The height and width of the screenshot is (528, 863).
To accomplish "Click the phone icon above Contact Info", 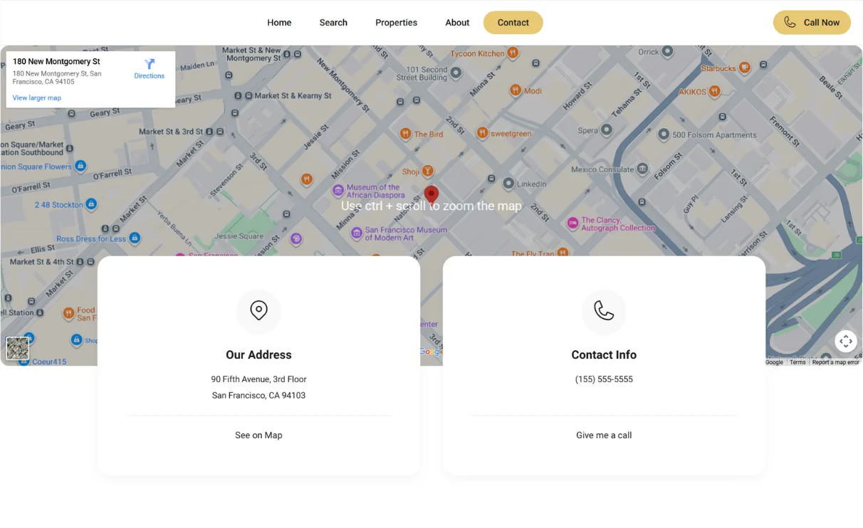I will point(604,311).
